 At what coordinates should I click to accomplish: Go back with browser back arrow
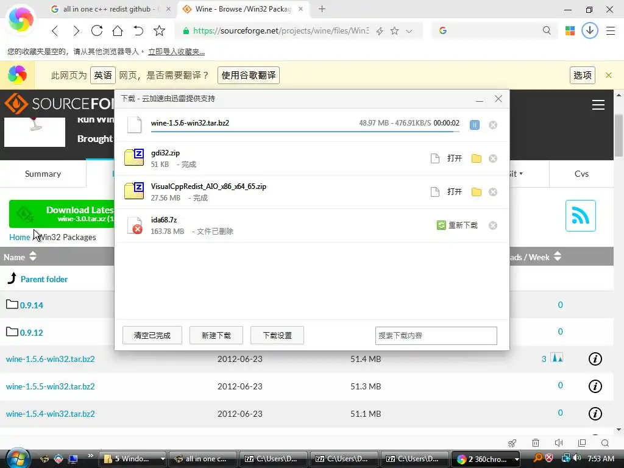(x=55, y=30)
